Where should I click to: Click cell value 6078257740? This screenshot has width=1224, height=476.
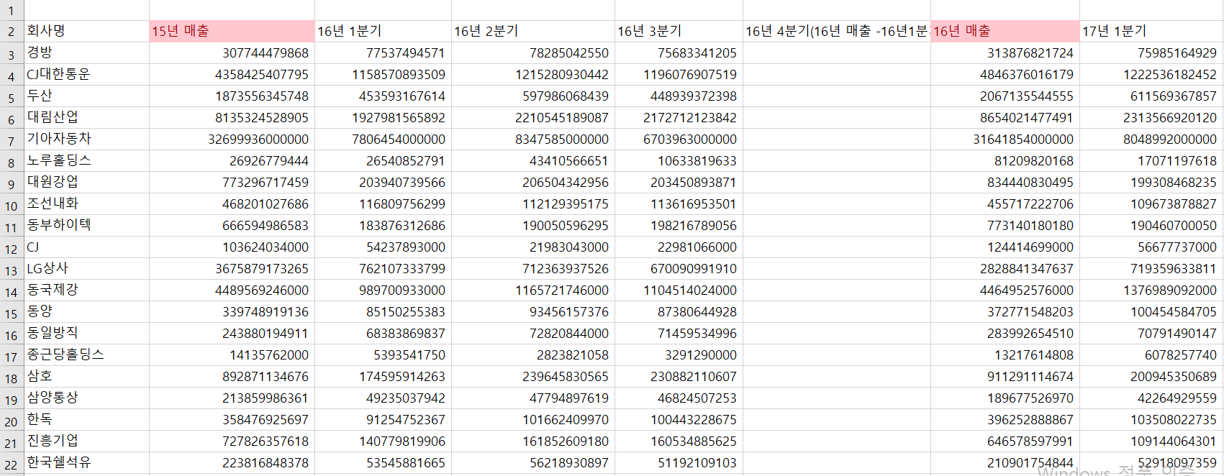click(1151, 354)
